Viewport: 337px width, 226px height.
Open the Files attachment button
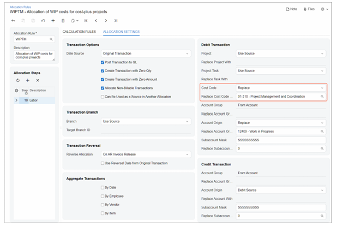click(308, 9)
